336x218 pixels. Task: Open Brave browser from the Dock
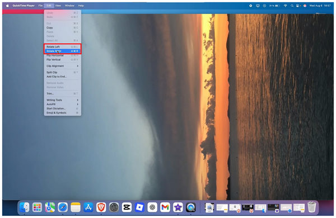(x=101, y=207)
